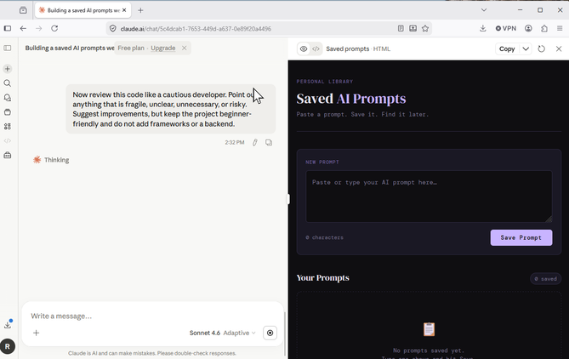Open browser extensions puzzle icon
The width and height of the screenshot is (569, 359).
coord(544,28)
